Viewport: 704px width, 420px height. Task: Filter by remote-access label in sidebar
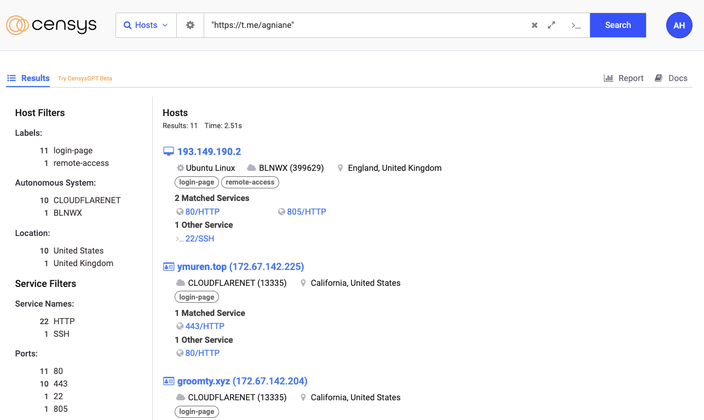tap(81, 163)
